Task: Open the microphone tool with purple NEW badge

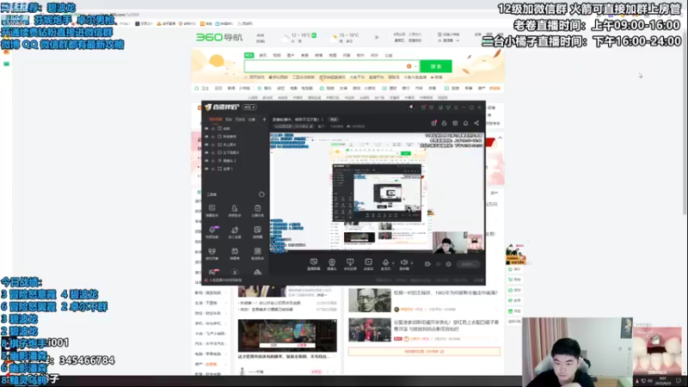Action: 212,231
